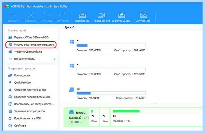Viewport: 205px width, 133px height.
Task: Launch Мастер восстановления раздела wizard
Action: coord(34,45)
